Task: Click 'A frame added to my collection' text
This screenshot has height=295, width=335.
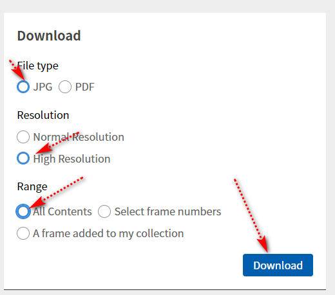Action: coord(108,233)
